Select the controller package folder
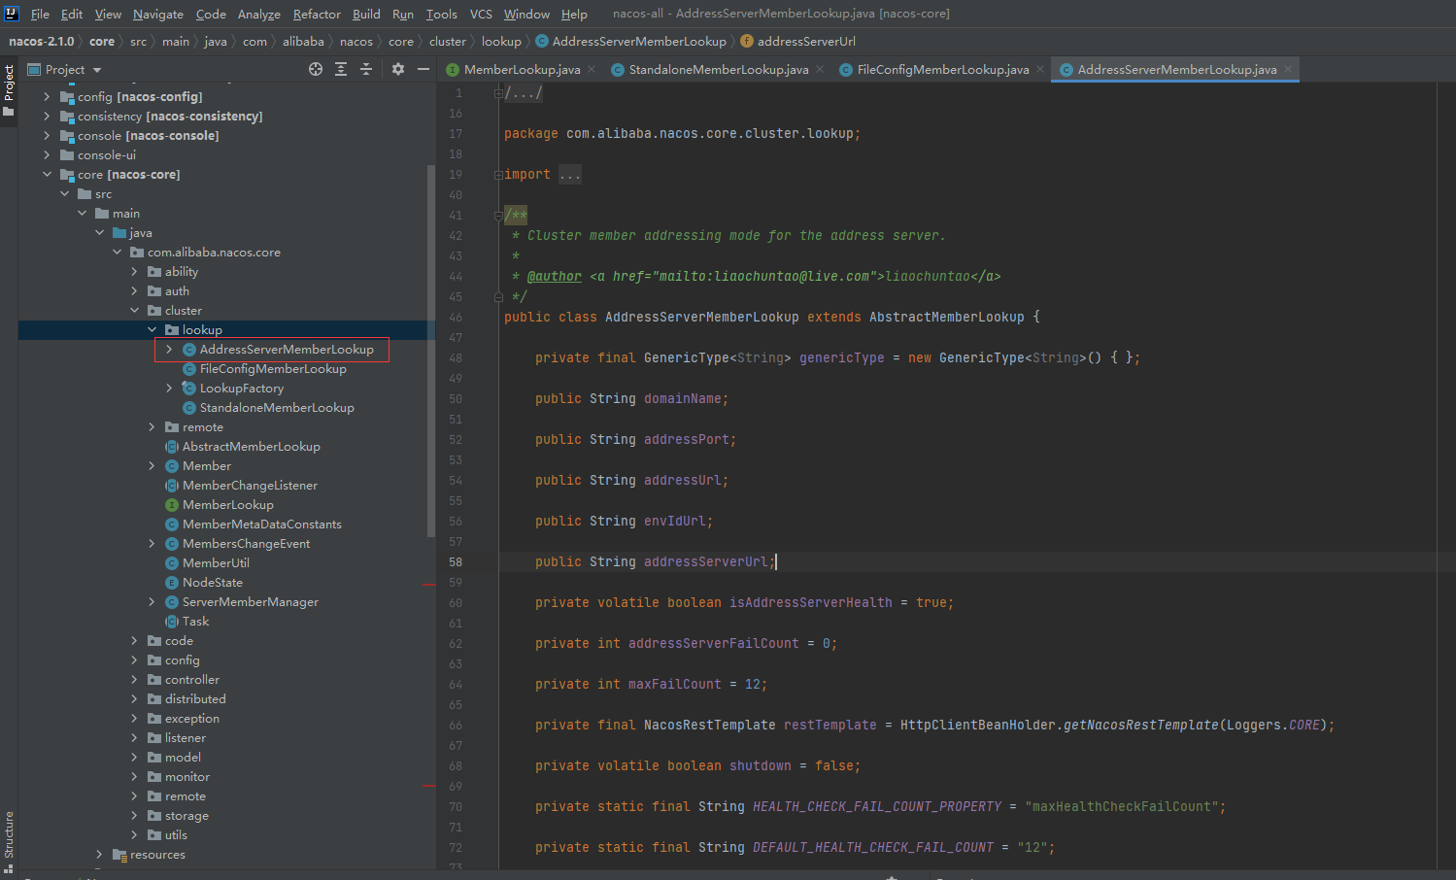The image size is (1456, 880). coord(191,679)
